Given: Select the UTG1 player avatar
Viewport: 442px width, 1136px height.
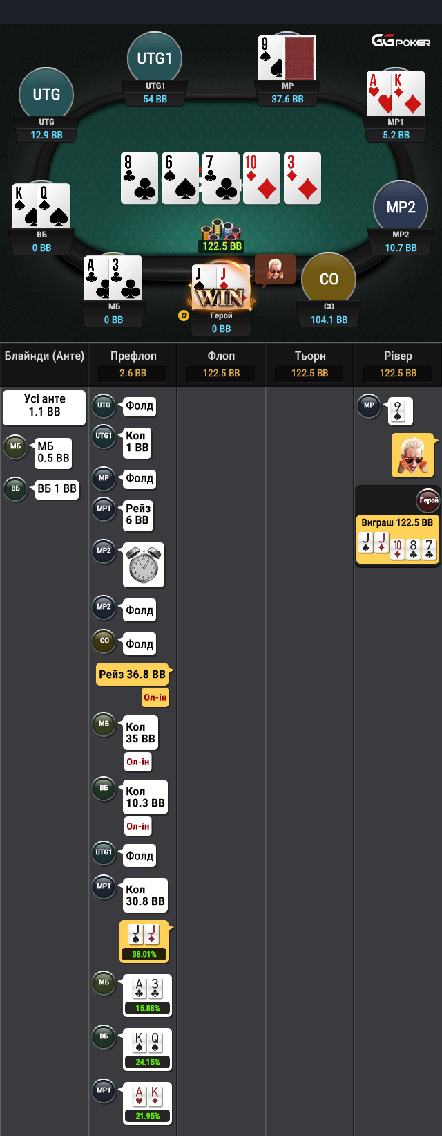Looking at the screenshot, I should coord(155,58).
